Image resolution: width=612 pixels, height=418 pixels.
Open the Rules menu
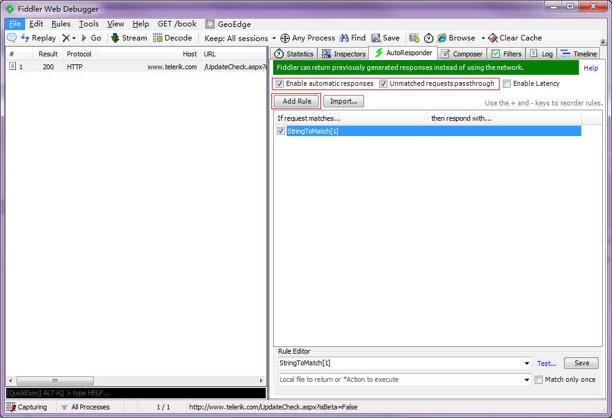tap(61, 24)
